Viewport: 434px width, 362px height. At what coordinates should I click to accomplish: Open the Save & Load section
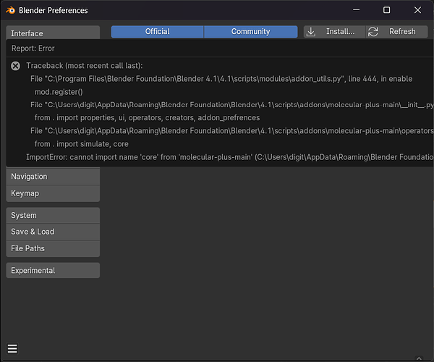pos(53,232)
